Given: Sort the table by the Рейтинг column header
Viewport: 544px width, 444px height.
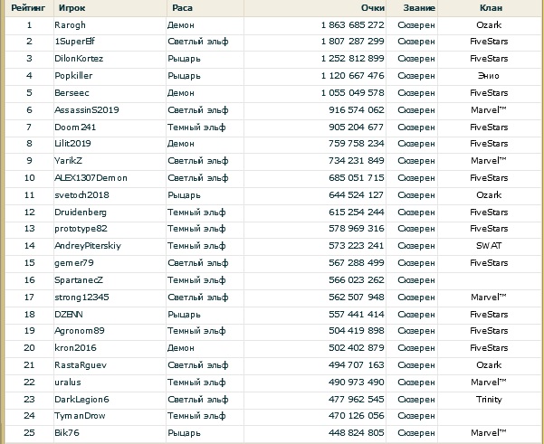Looking at the screenshot, I should pyautogui.click(x=28, y=7).
